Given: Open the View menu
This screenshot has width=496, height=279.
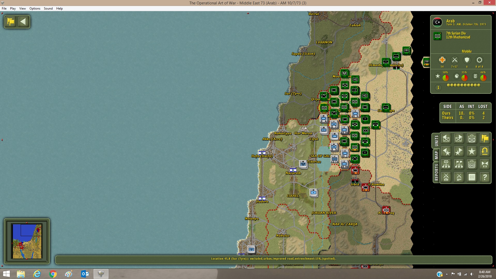Looking at the screenshot, I should click(x=22, y=9).
